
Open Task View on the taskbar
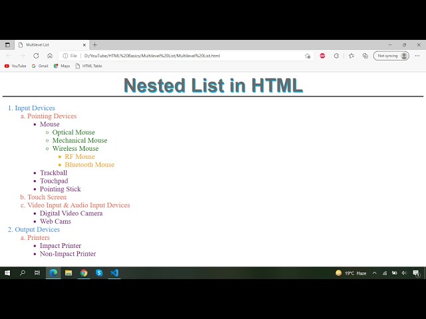(37, 273)
